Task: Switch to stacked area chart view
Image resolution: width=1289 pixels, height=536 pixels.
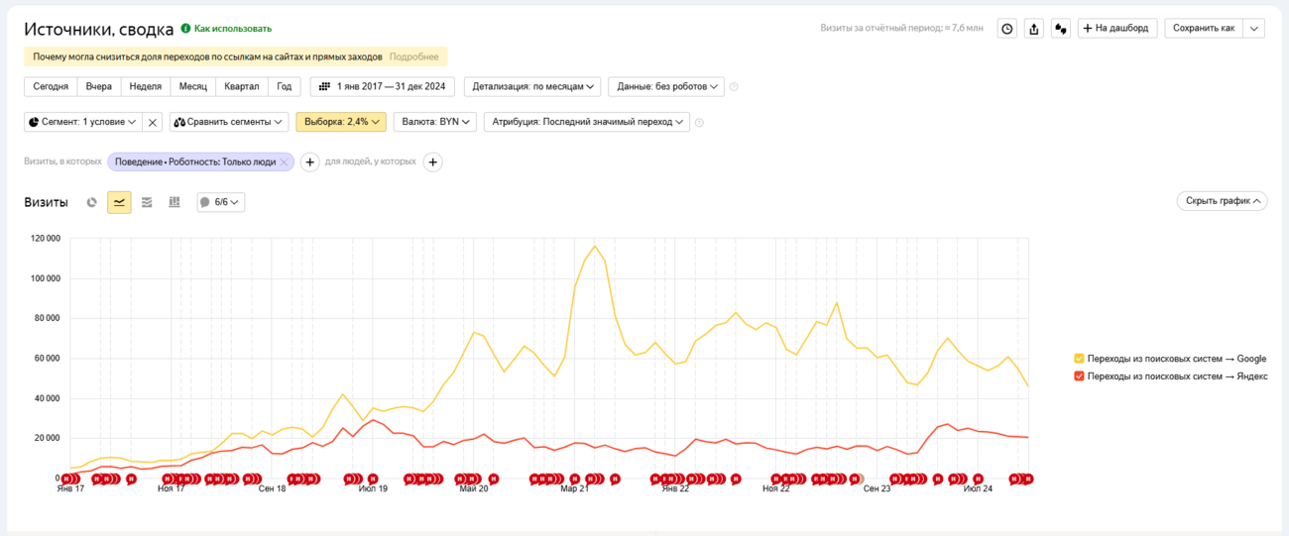Action: tap(147, 202)
